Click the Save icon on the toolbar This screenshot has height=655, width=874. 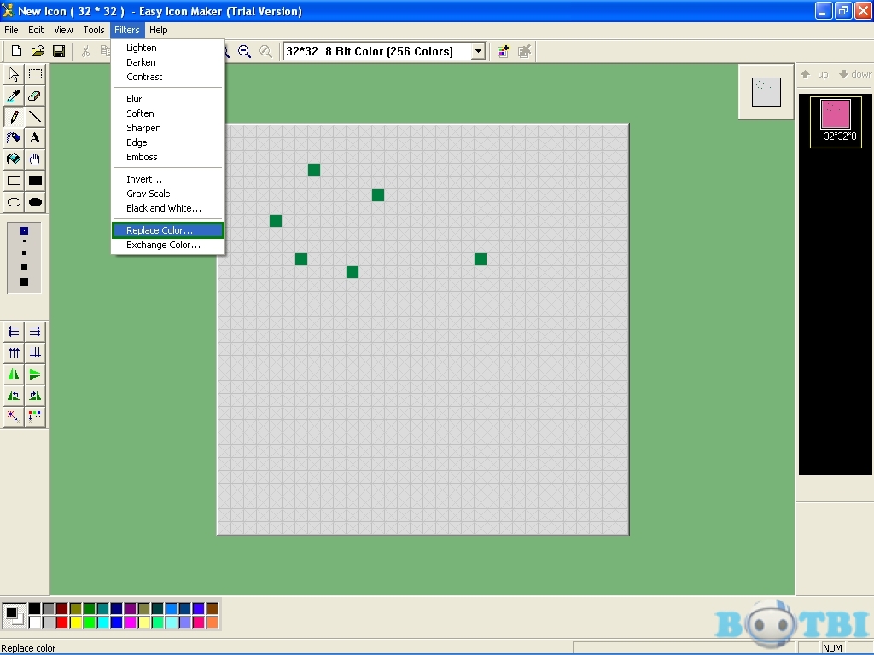click(60, 50)
